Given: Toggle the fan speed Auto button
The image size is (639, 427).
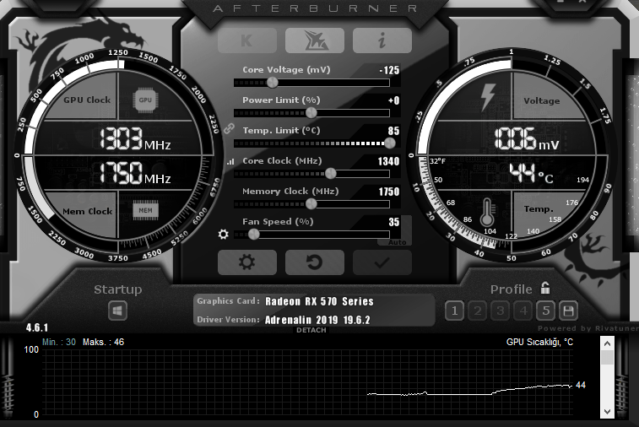Looking at the screenshot, I should (398, 242).
